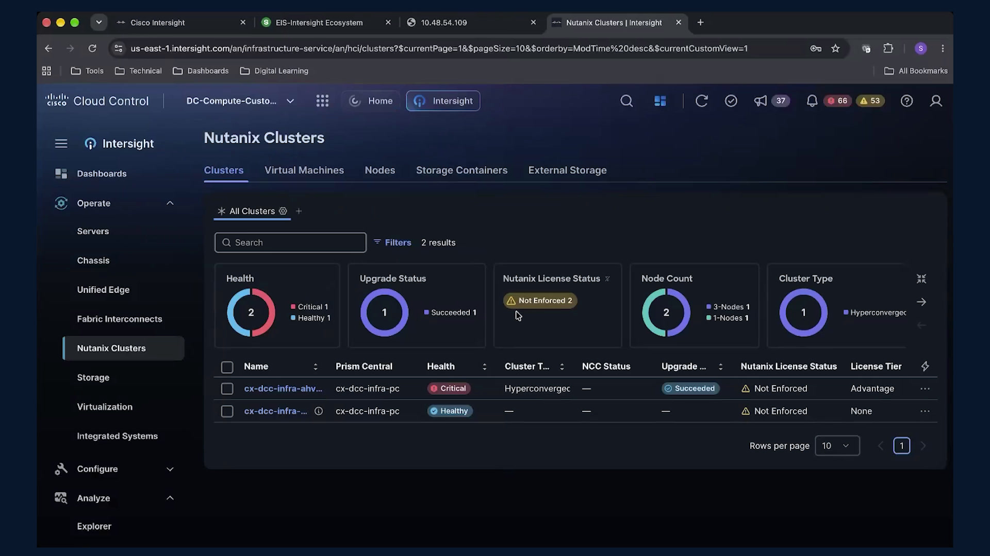Open the app launcher grid icon
The image size is (990, 556).
coord(322,101)
